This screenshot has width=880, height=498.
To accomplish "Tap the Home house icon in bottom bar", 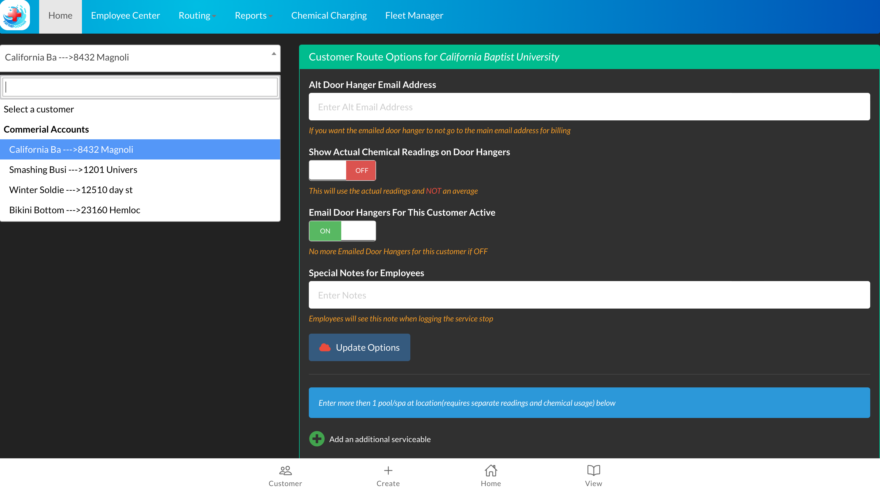I will point(490,471).
